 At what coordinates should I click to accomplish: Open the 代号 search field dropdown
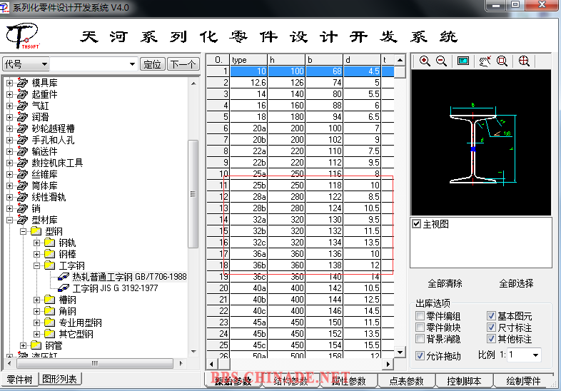click(x=44, y=64)
